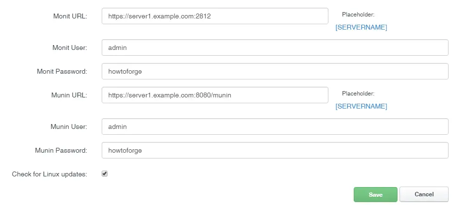Insert [SERVERNAME] placeholder for Munin URL
Screen dimensions: 452x205
click(361, 106)
